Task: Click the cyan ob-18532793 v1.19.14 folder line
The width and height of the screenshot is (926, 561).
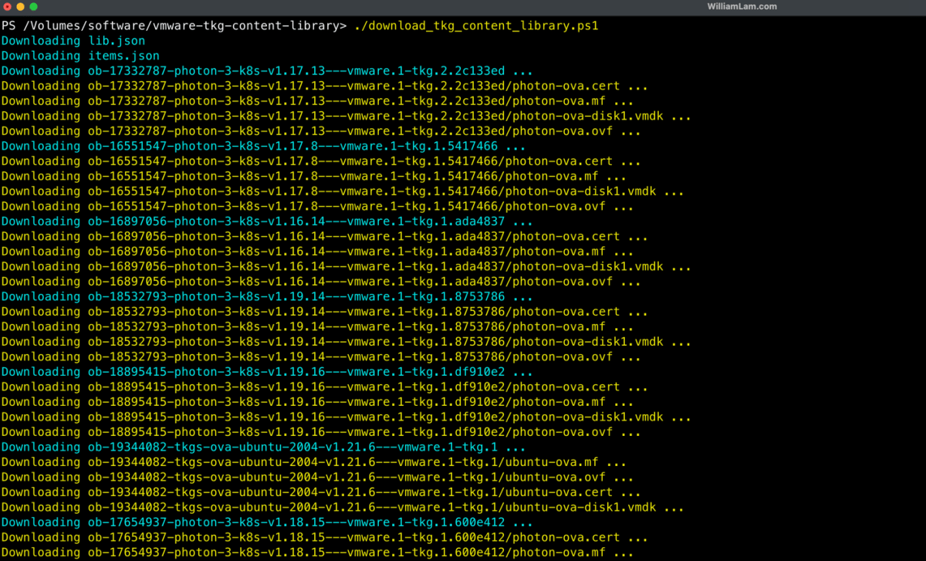Action: coord(266,296)
